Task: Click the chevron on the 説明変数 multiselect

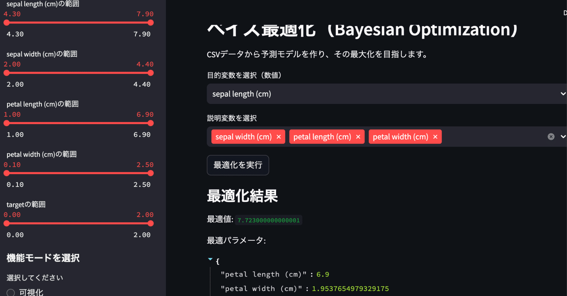Action: (562, 136)
